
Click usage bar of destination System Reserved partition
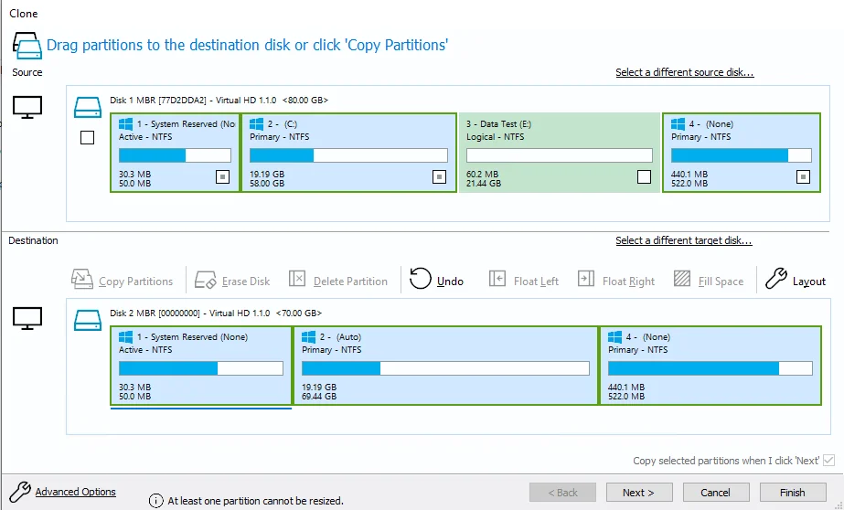201,368
